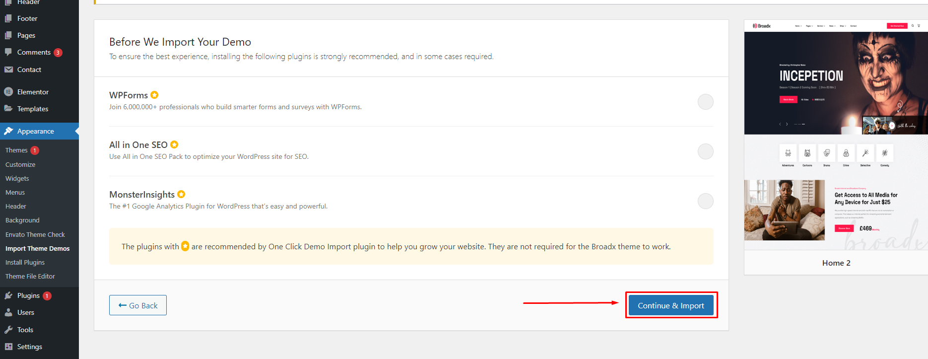Click the Footer sidebar icon
Screen dimensions: 928x359
click(x=8, y=18)
